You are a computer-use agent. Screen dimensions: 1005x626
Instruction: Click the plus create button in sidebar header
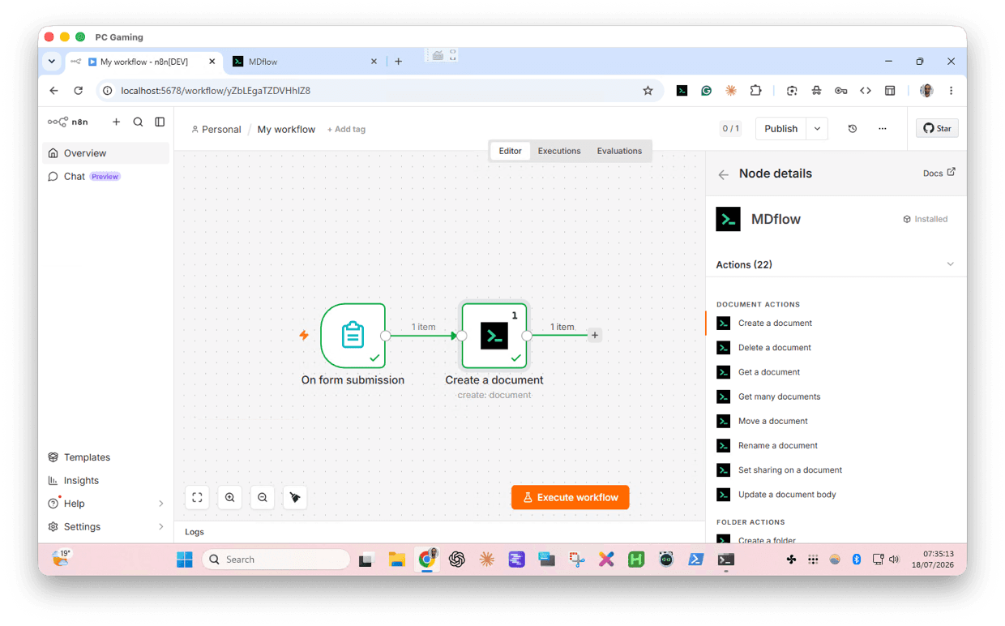116,122
